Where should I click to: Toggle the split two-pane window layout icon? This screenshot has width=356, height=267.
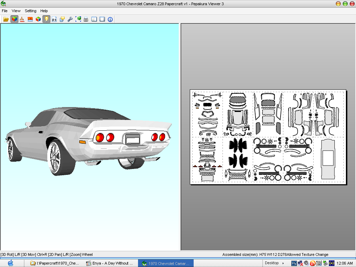click(x=94, y=19)
